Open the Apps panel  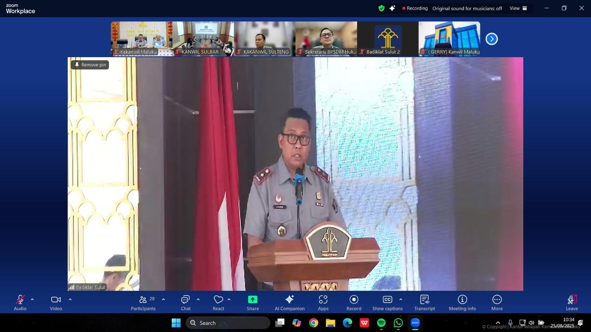click(x=323, y=302)
